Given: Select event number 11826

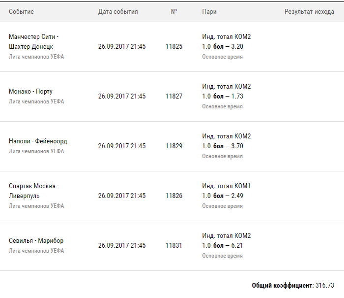Looking at the screenshot, I should click(x=174, y=196).
